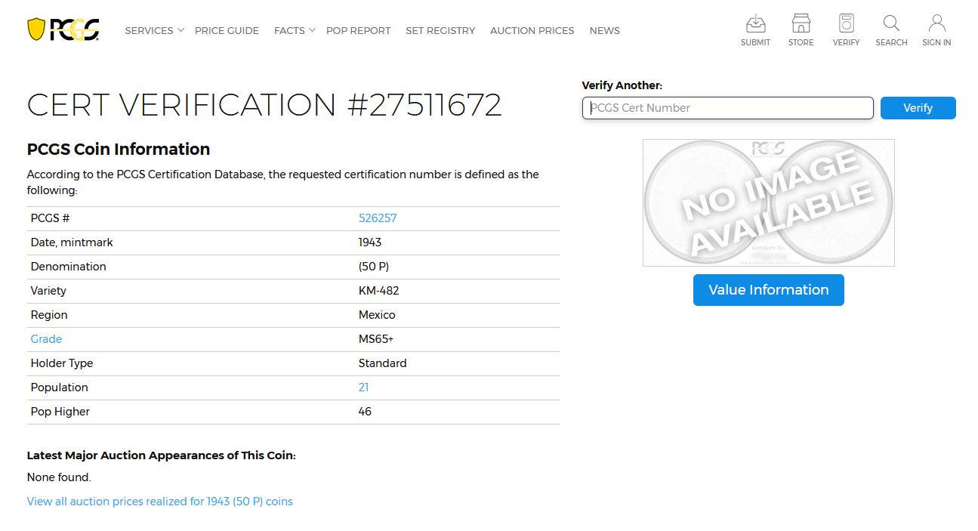
Task: Click the No Image Available coin thumbnail
Action: click(768, 202)
